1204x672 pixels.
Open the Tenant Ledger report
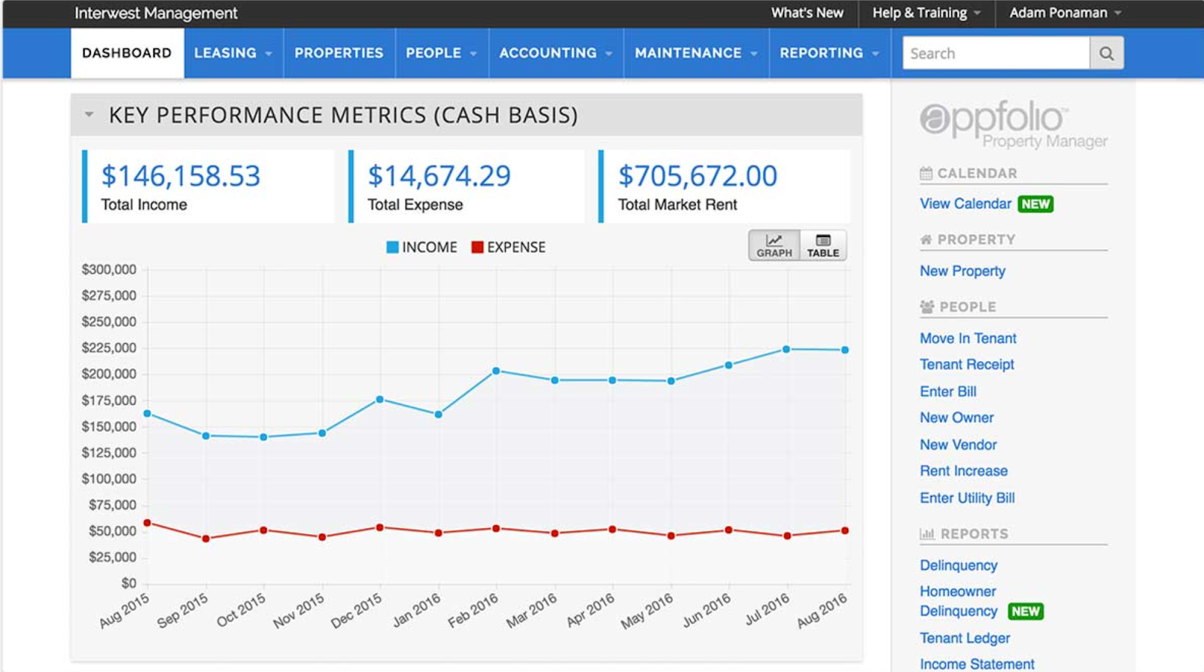965,638
